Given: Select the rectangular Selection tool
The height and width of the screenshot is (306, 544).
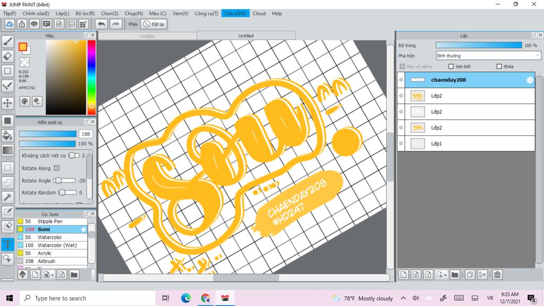Looking at the screenshot, I should point(7,167).
